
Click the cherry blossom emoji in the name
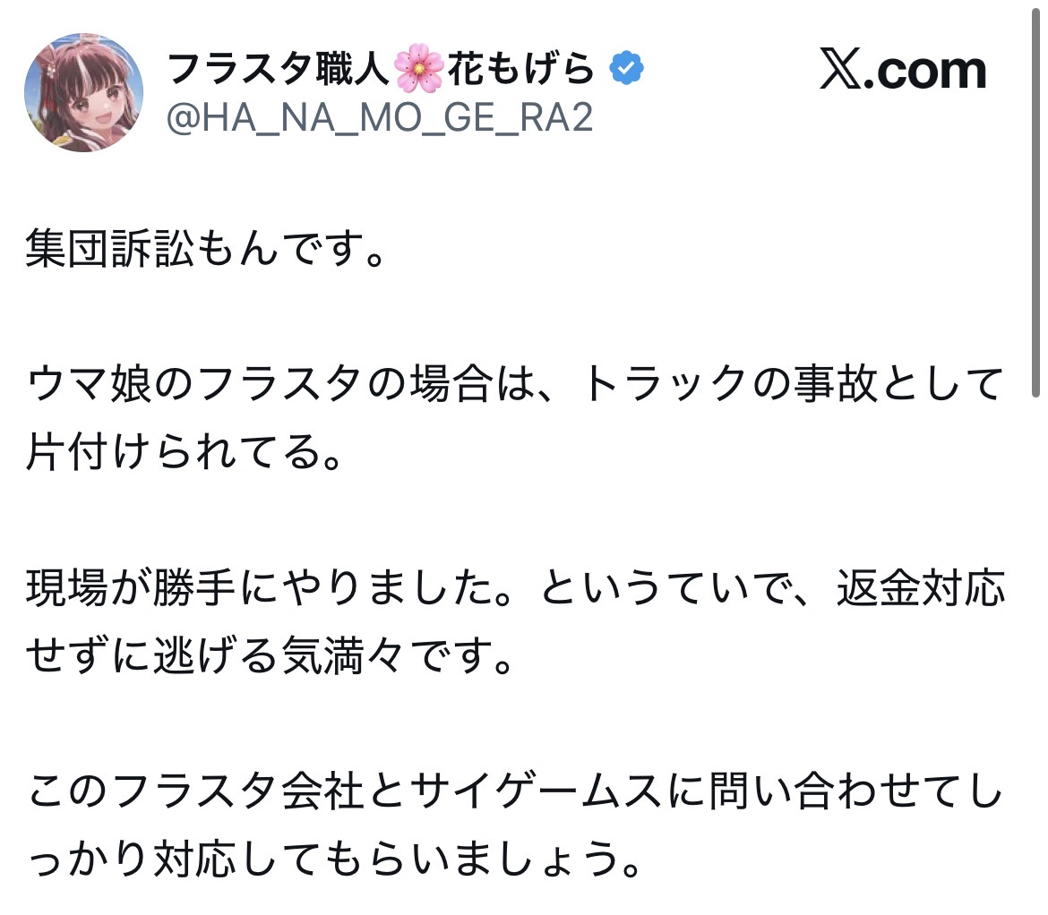(419, 69)
